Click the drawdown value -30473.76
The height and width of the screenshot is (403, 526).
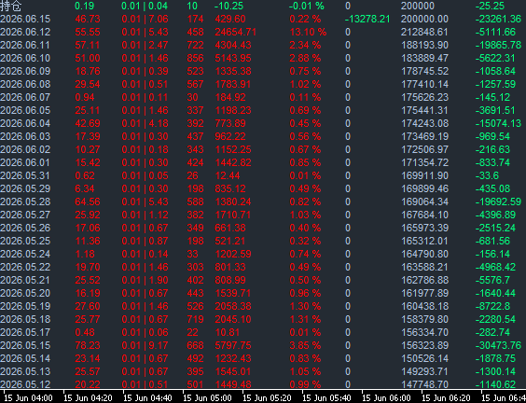click(x=498, y=346)
